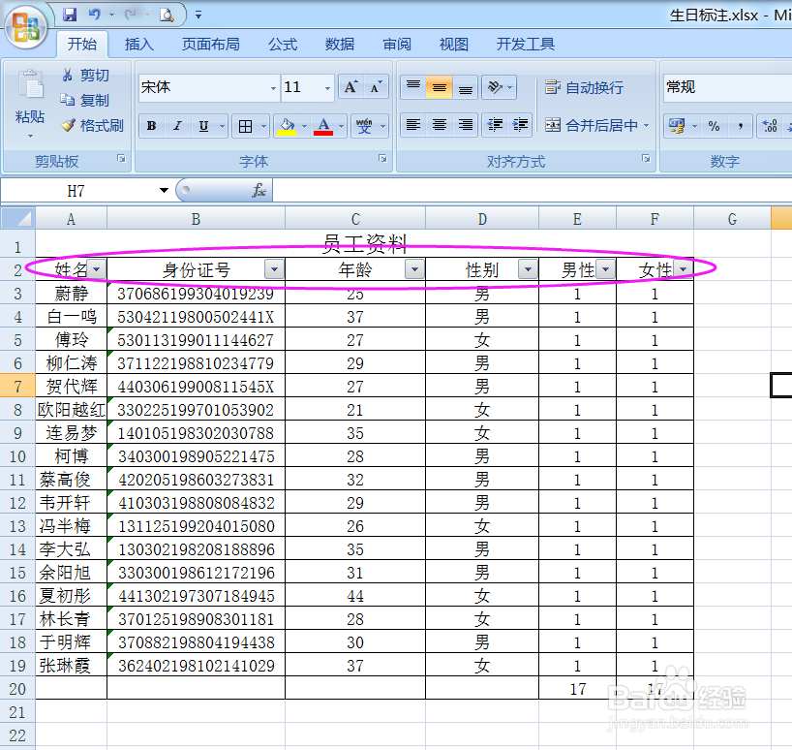Increase font size with the large A
The height and width of the screenshot is (750, 792).
[x=350, y=87]
